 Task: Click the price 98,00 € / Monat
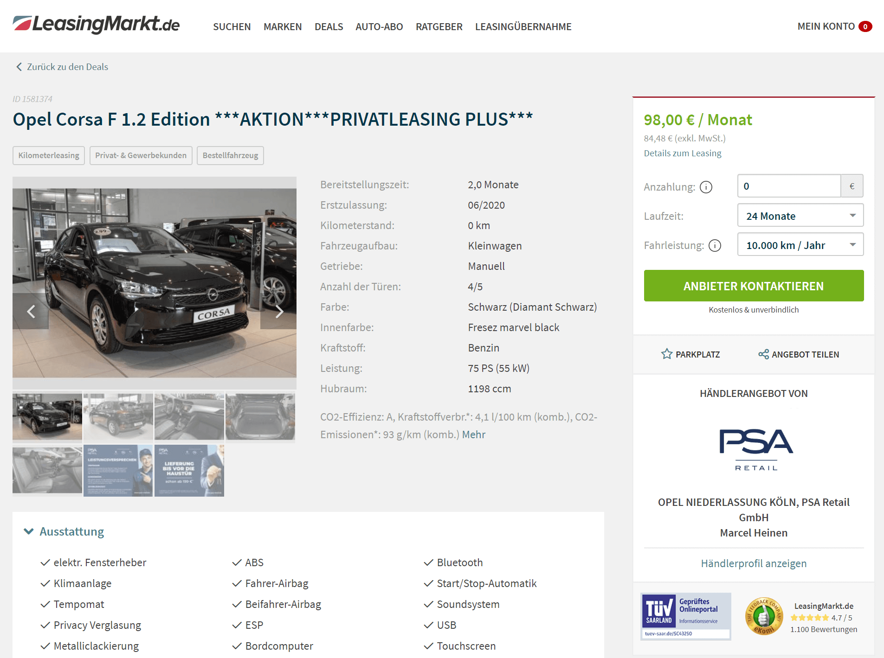pyautogui.click(x=697, y=120)
